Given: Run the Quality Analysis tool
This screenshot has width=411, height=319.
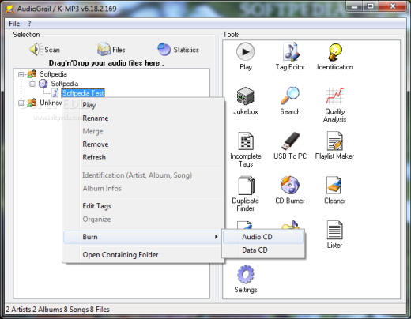Looking at the screenshot, I should point(334,96).
